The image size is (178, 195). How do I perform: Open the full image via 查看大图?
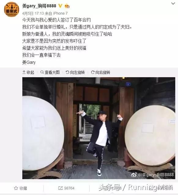pyautogui.click(x=50, y=72)
